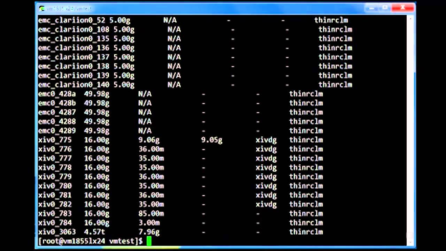The image size is (446, 251).
Task: Click the N/A value in emc_clariion0_108 row
Action: [174, 30]
